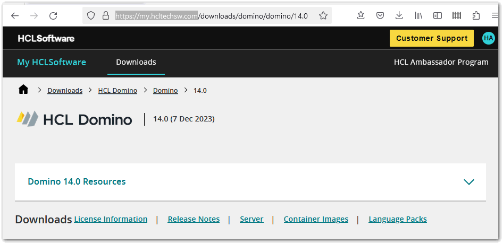Click the HCL Domino breadcrumb link
This screenshot has height=244, width=503.
click(x=118, y=91)
